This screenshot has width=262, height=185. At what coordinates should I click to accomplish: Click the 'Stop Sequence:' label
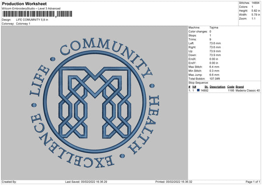click(x=199, y=82)
